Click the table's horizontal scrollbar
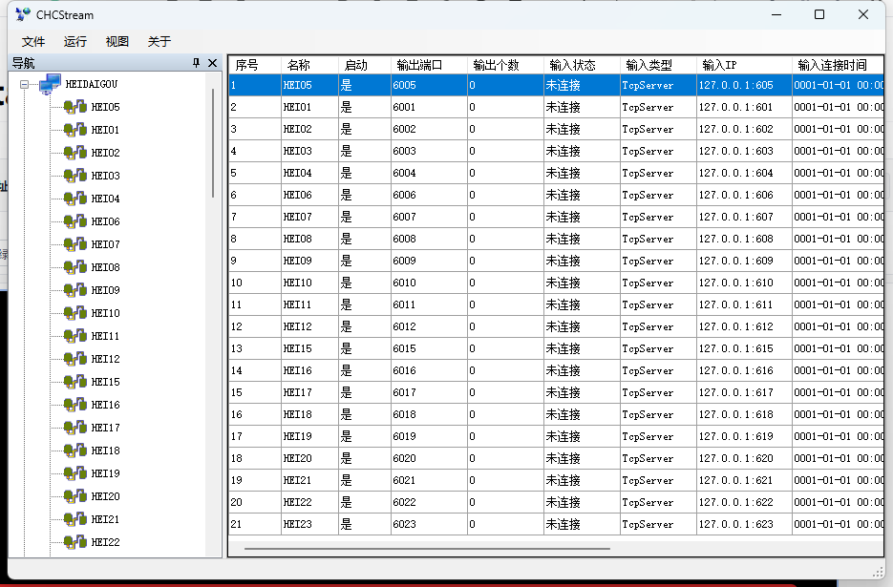The width and height of the screenshot is (893, 587). (x=427, y=549)
